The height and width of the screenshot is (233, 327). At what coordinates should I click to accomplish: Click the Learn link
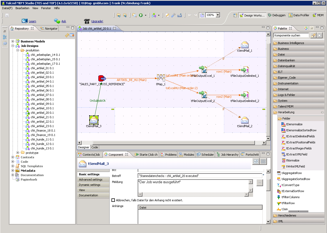[x=33, y=21]
